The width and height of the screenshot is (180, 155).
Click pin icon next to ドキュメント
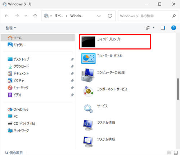click(x=72, y=74)
